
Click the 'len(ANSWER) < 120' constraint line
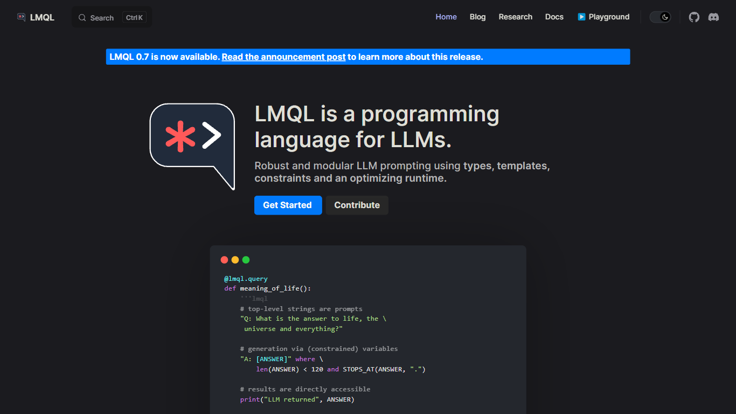[341, 369]
